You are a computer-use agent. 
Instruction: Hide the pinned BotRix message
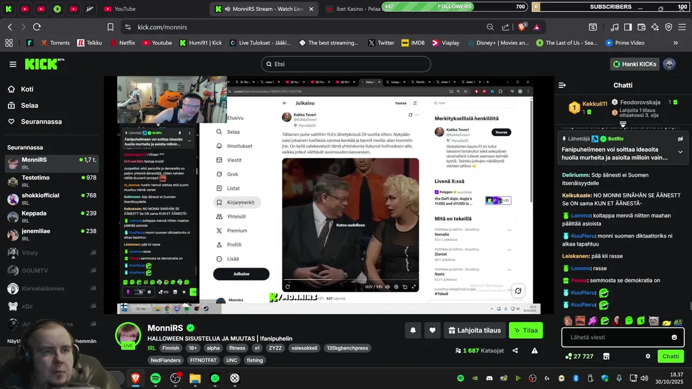(x=680, y=139)
